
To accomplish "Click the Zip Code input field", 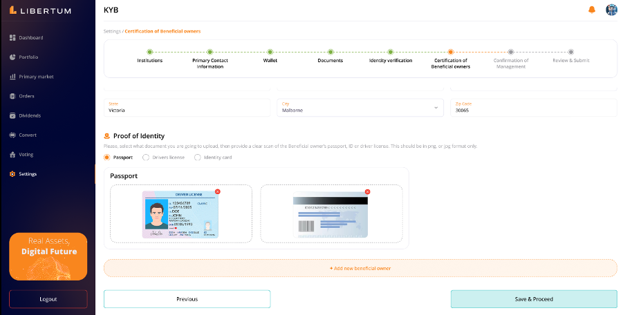I will click(533, 110).
